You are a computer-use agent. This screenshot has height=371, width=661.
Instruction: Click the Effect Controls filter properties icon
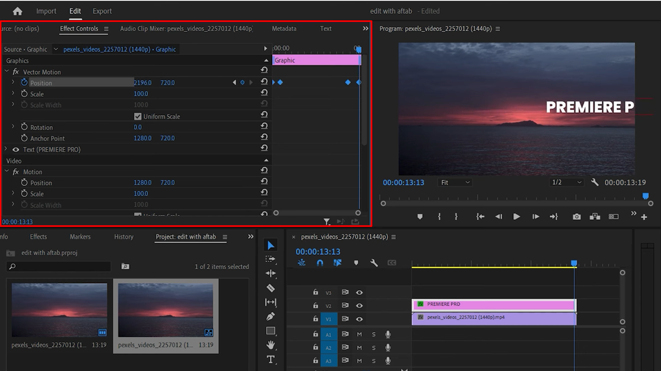(326, 221)
